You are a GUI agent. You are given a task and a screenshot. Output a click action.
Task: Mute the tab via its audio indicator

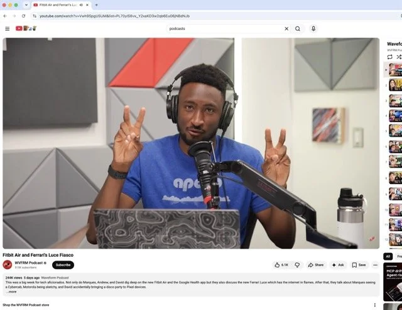tap(81, 5)
